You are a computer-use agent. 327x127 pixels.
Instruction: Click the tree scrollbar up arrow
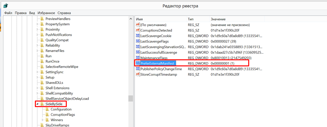pos(131,19)
